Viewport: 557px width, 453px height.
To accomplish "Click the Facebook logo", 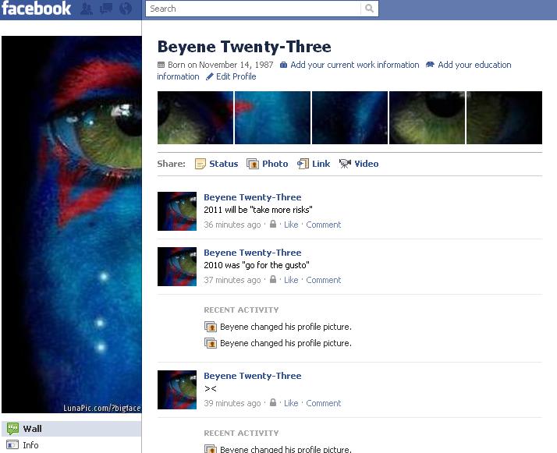I will tap(36, 9).
